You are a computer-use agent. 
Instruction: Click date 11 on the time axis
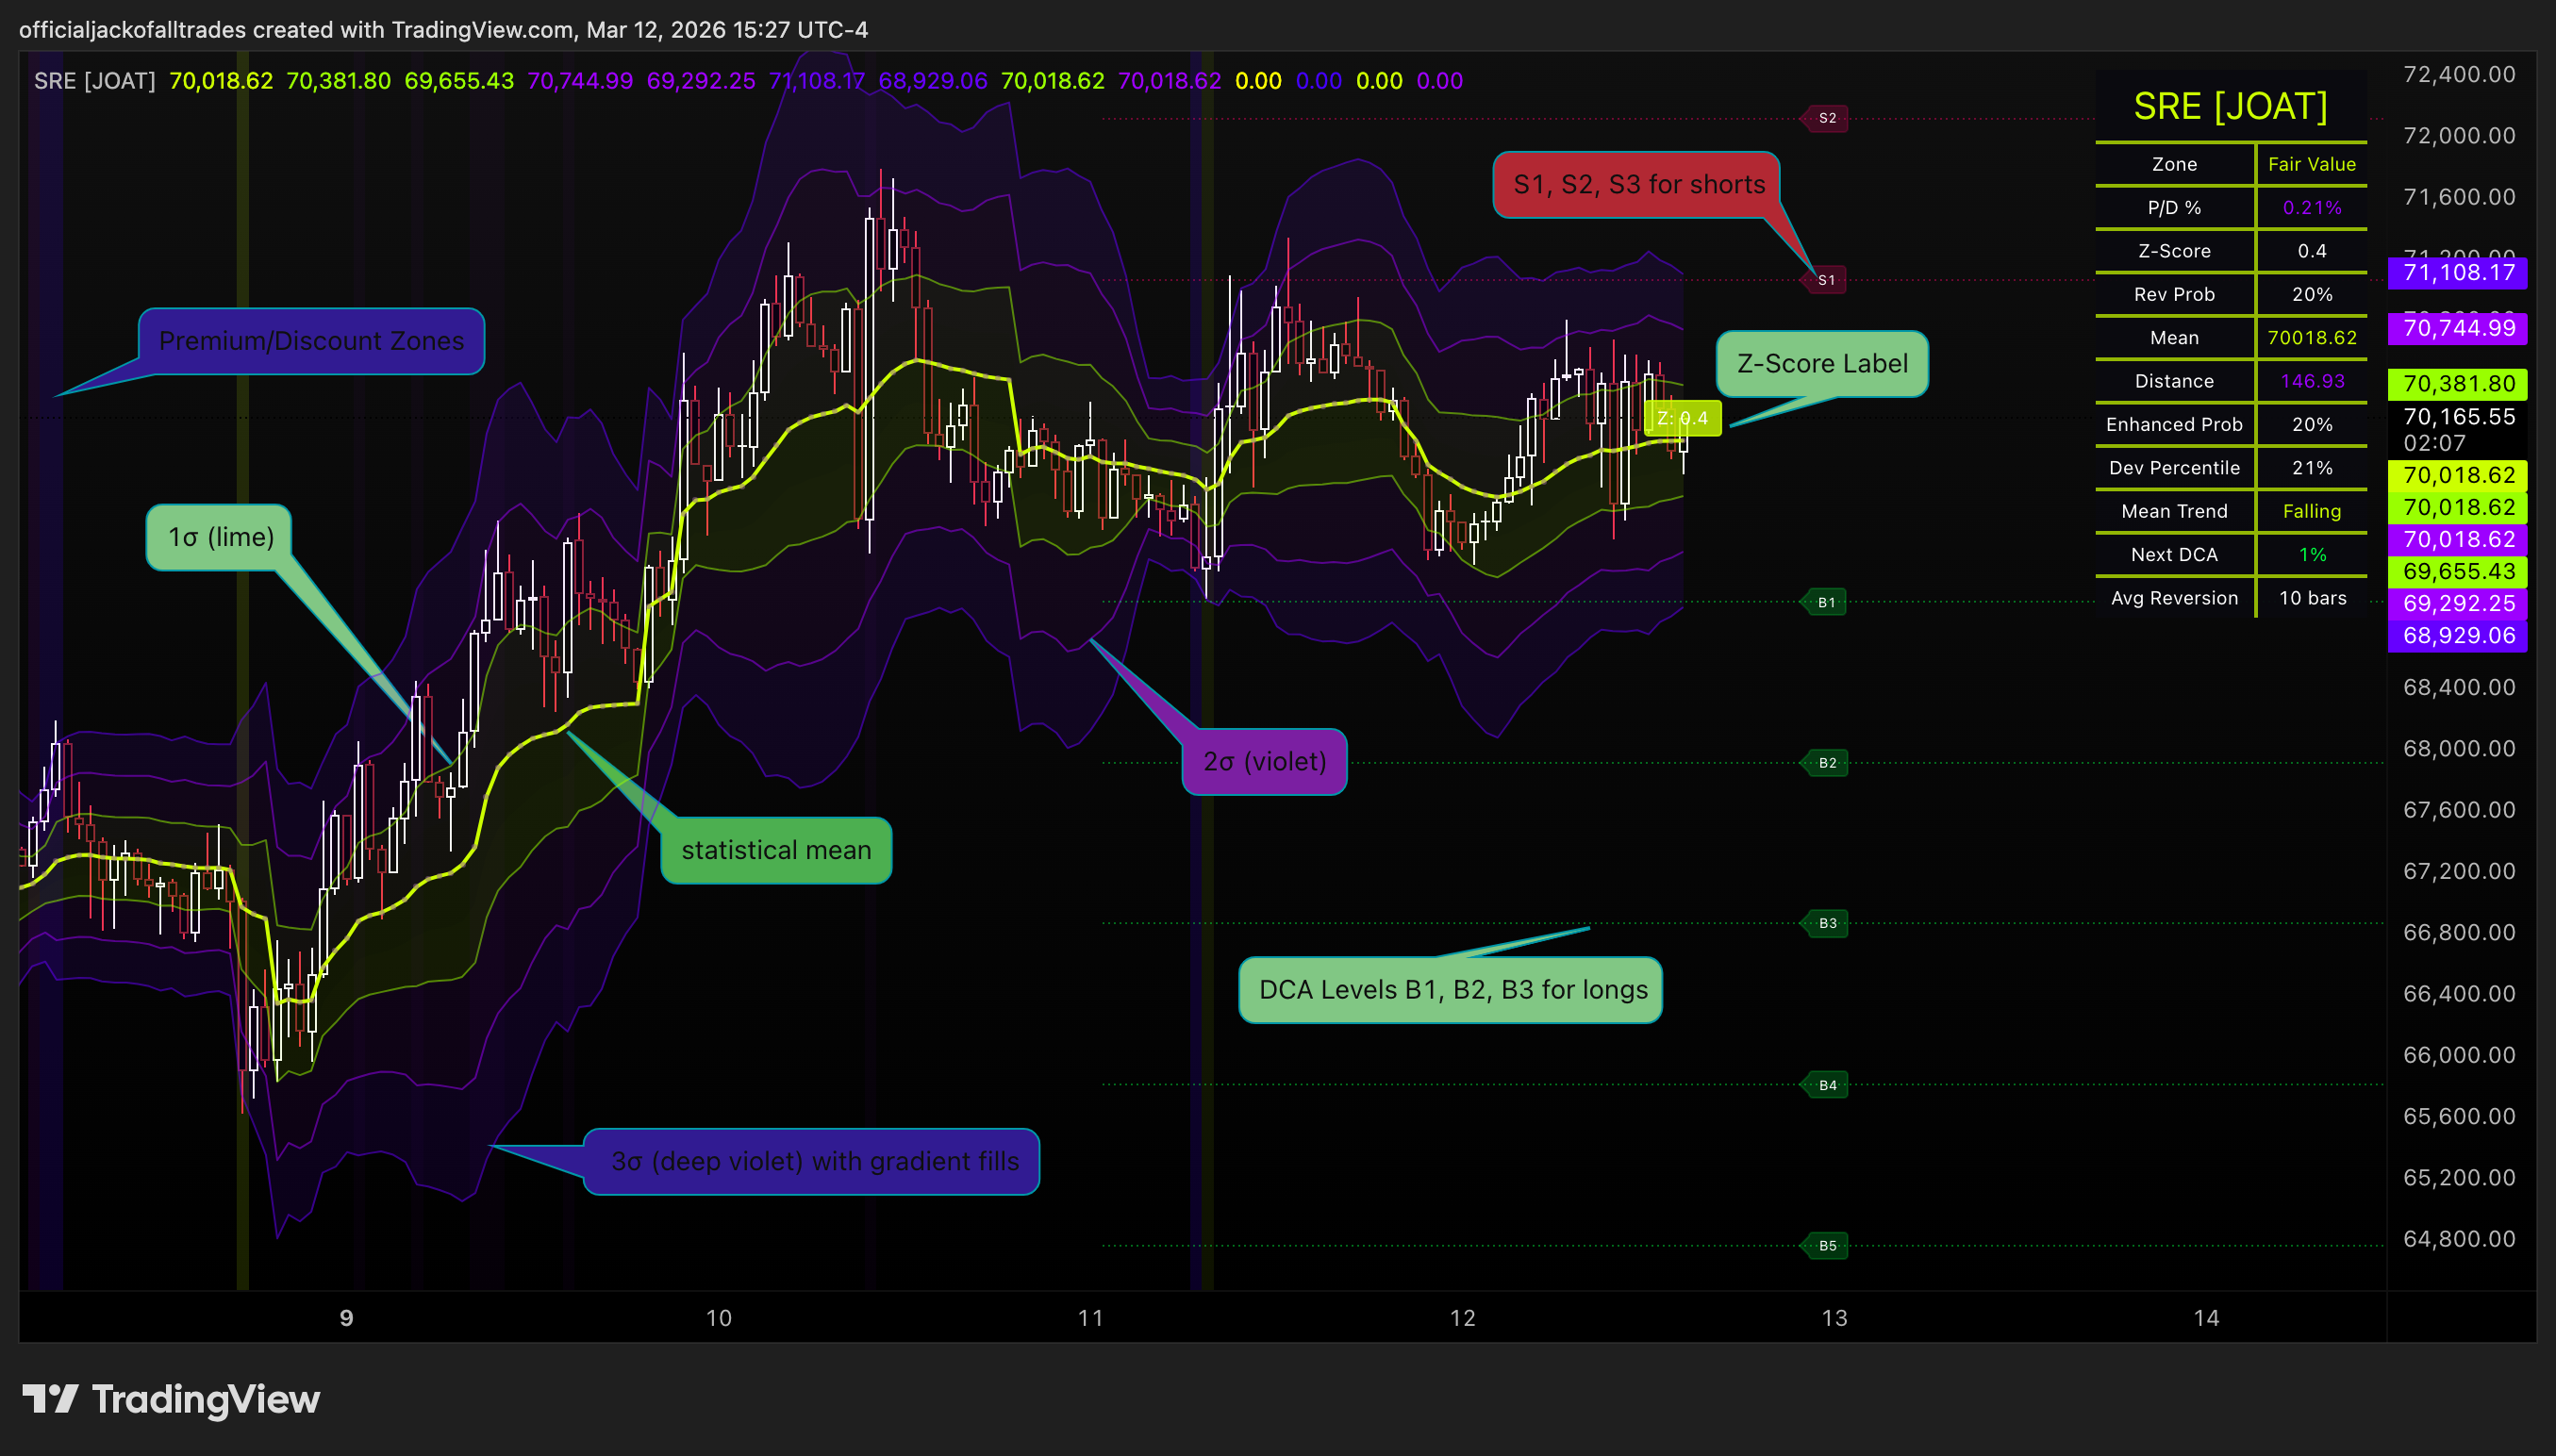[x=1091, y=1318]
